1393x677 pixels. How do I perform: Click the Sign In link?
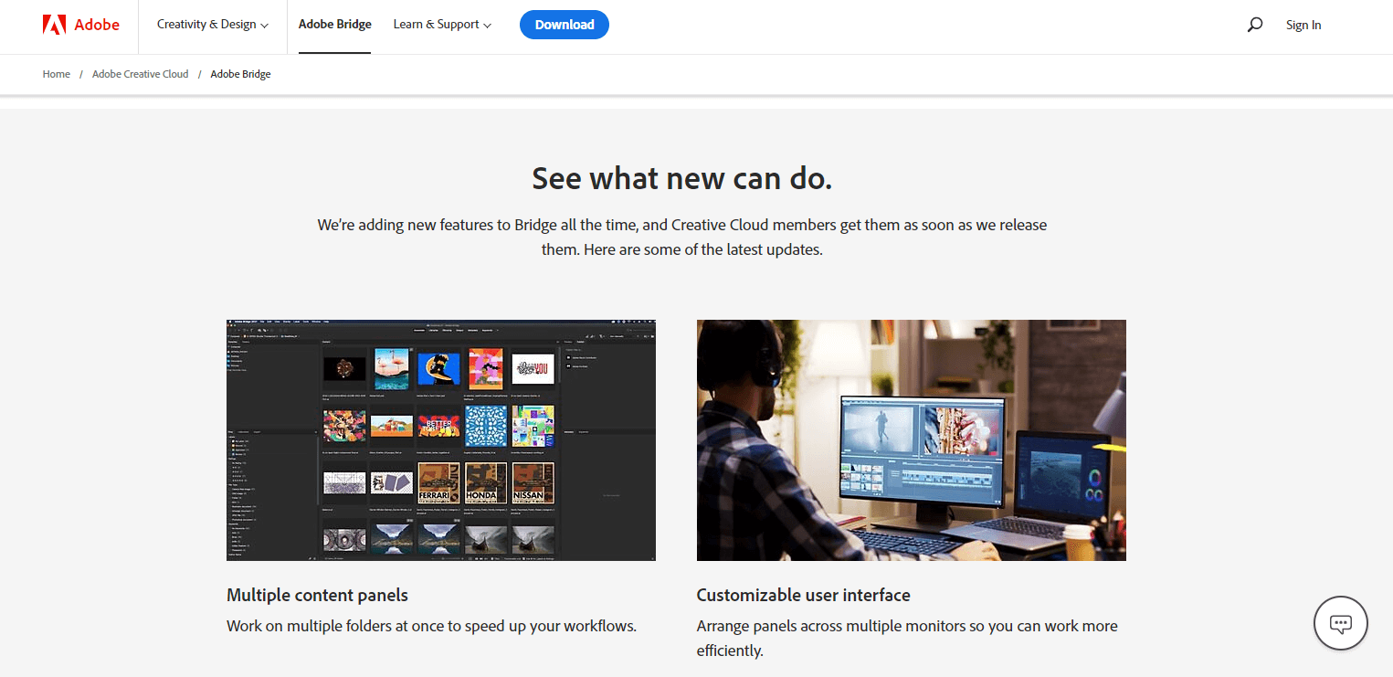pyautogui.click(x=1303, y=25)
